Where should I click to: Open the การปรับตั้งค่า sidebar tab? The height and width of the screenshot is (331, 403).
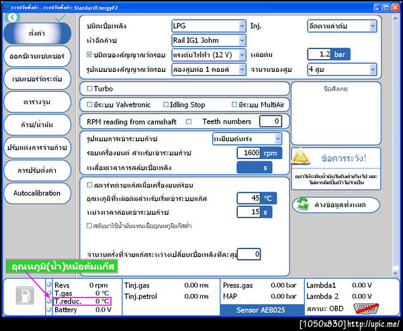pyautogui.click(x=37, y=171)
